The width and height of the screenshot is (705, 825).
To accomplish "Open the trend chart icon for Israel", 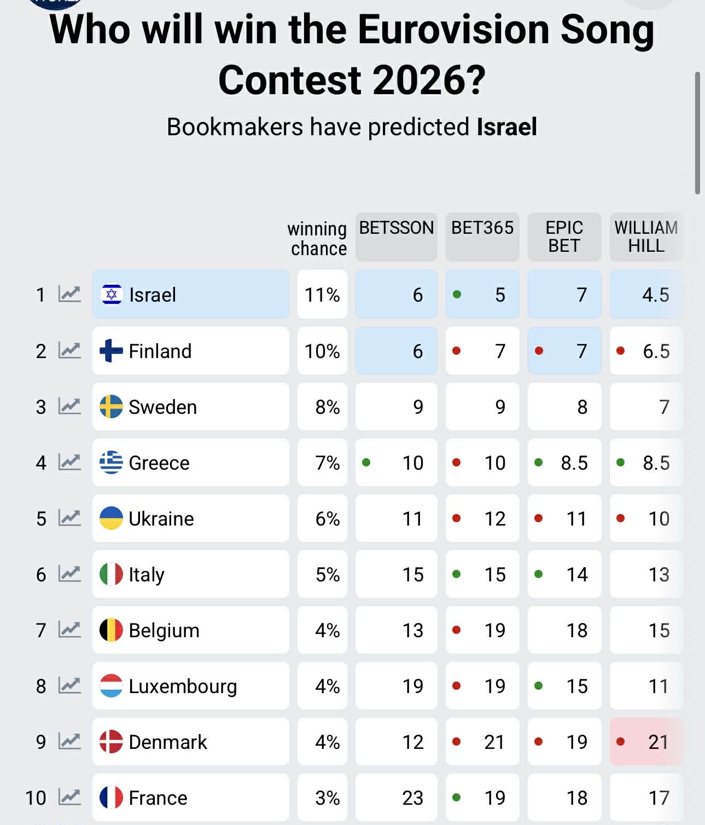I will coord(69,295).
